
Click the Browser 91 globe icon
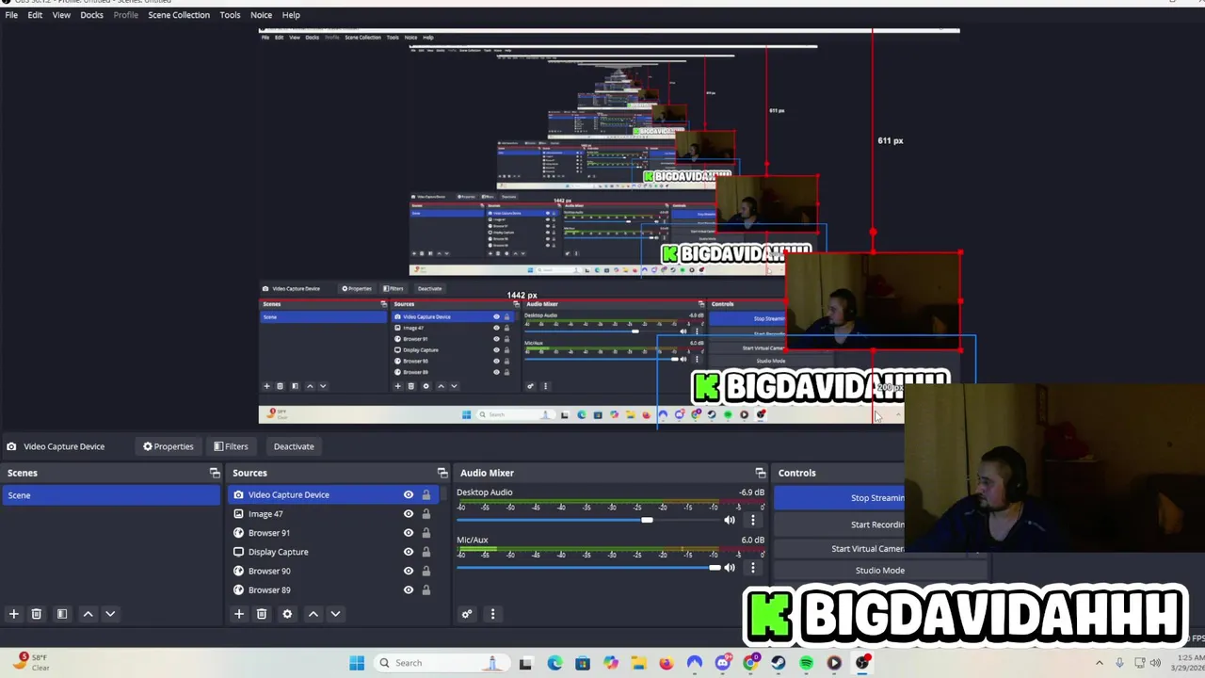[x=238, y=533]
